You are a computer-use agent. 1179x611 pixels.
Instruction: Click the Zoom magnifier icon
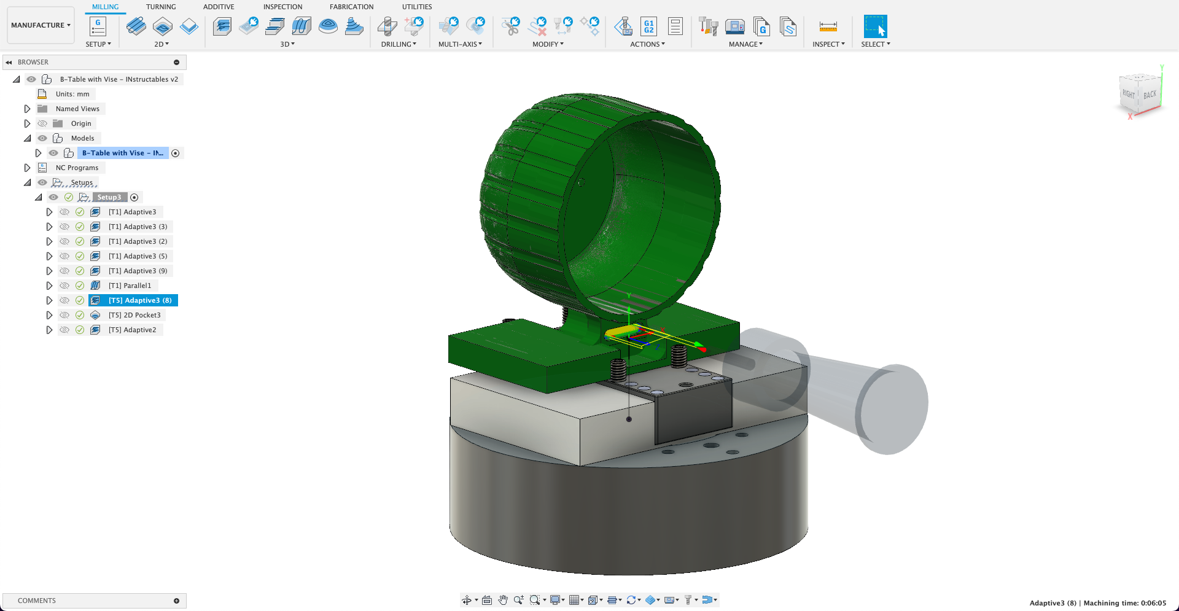(x=519, y=600)
